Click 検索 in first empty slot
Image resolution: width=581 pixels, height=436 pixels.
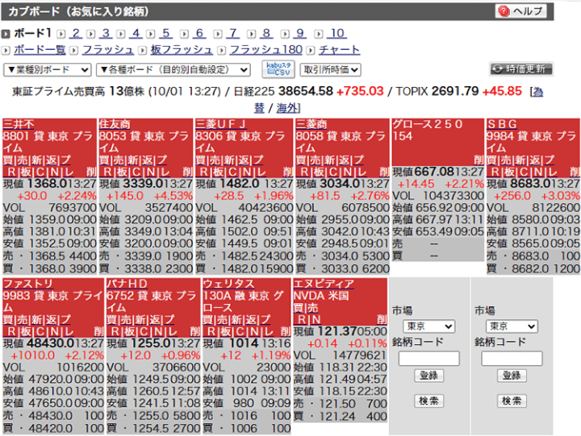(428, 401)
